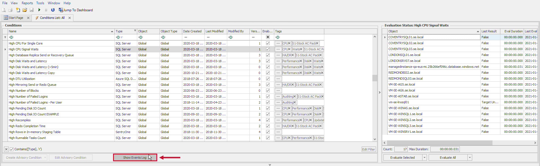This screenshot has height=166, width=540.
Task: Click the New document toolbar icon
Action: 18,10
